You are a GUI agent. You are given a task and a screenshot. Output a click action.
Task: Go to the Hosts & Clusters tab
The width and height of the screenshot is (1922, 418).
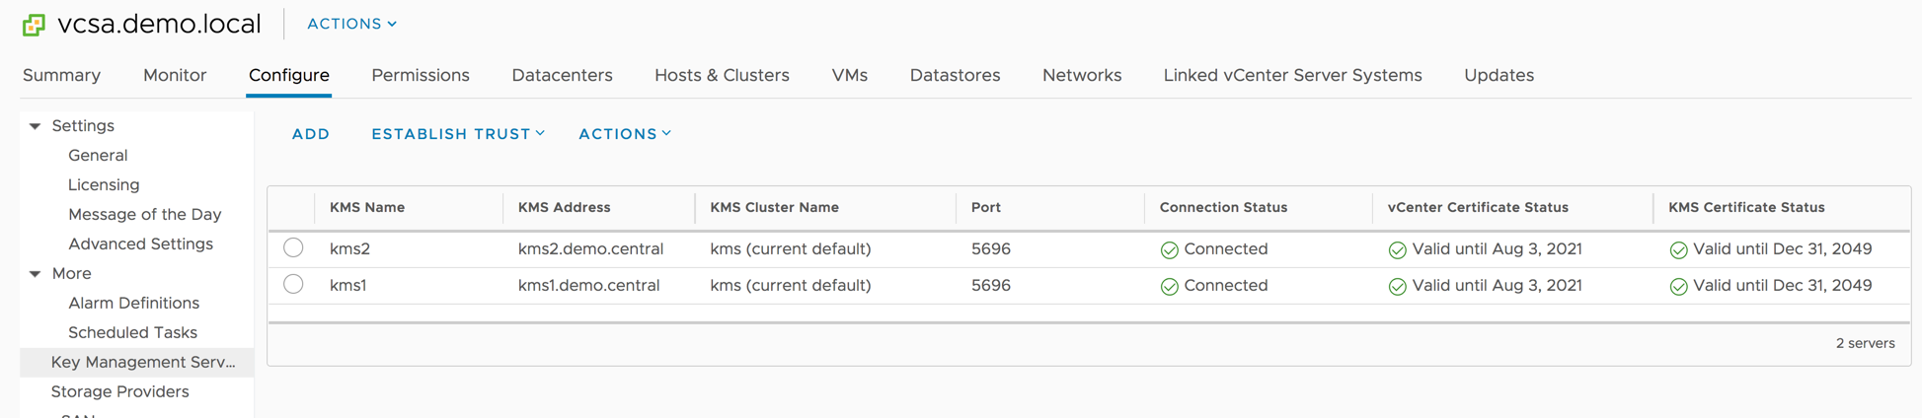click(722, 75)
